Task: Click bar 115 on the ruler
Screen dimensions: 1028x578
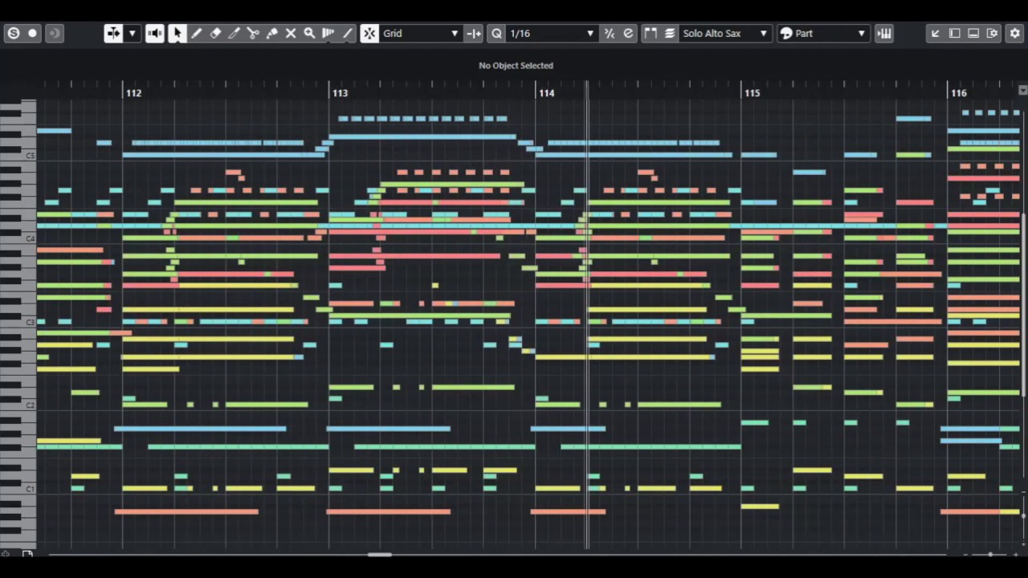Action: (752, 93)
